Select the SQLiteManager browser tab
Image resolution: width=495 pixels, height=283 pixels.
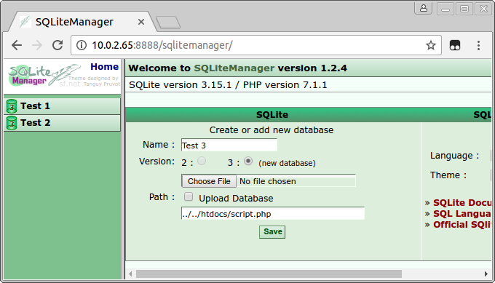point(82,22)
